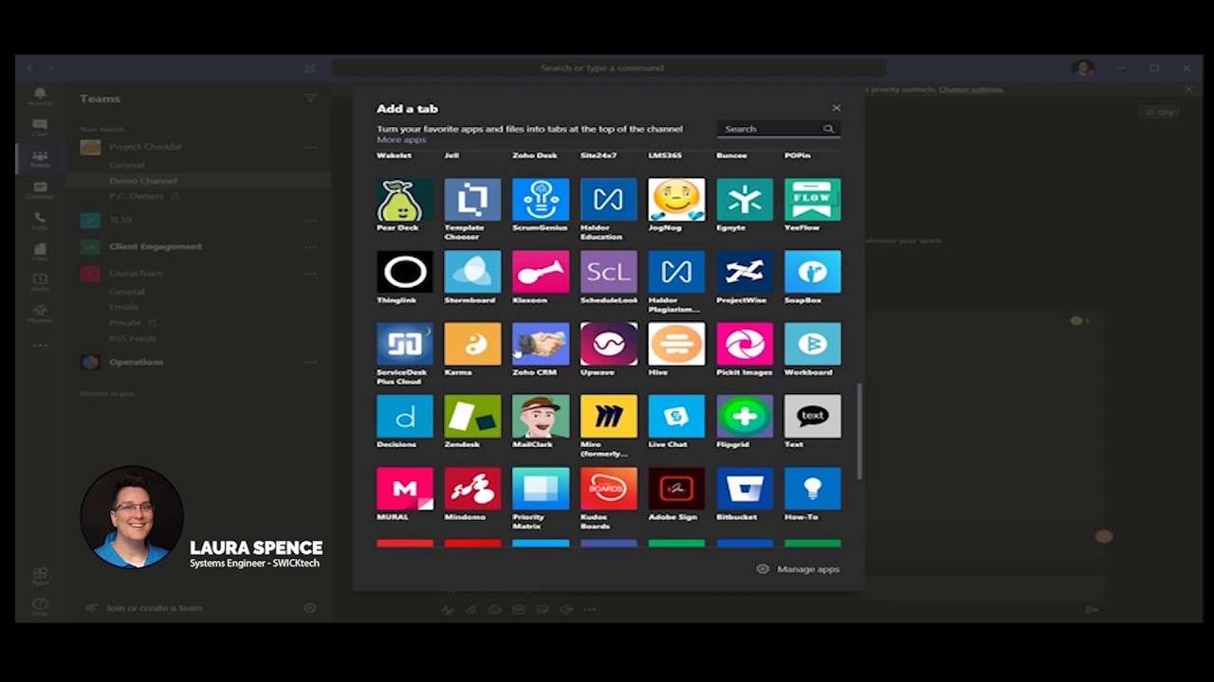
Task: Open Apps in Teams sidebar
Action: pyautogui.click(x=40, y=577)
